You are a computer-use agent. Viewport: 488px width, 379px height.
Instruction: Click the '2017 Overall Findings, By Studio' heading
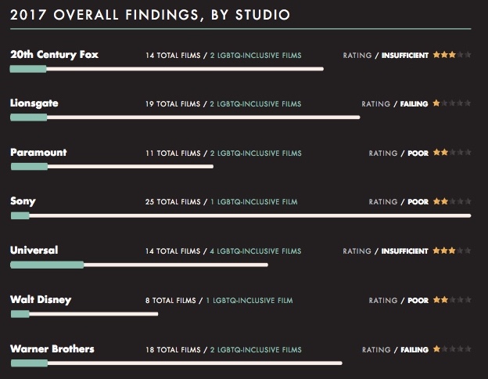[150, 15]
